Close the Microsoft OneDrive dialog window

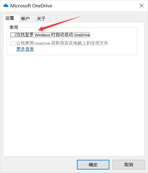(142, 6)
